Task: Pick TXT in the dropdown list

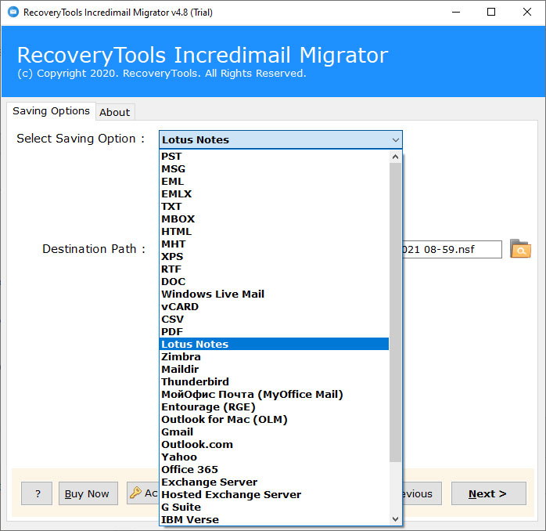Action: click(x=274, y=207)
